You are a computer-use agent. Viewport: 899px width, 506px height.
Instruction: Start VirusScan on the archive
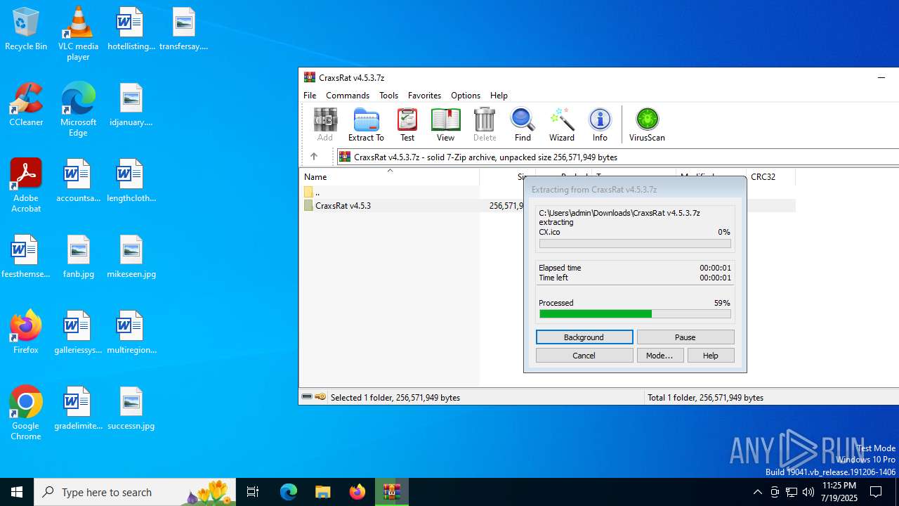(x=647, y=125)
